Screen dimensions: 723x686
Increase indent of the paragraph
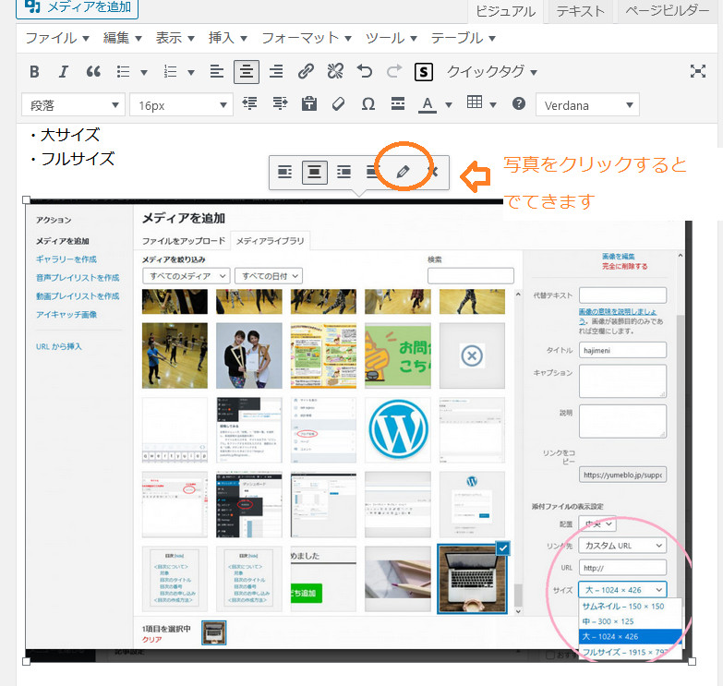pyautogui.click(x=280, y=104)
